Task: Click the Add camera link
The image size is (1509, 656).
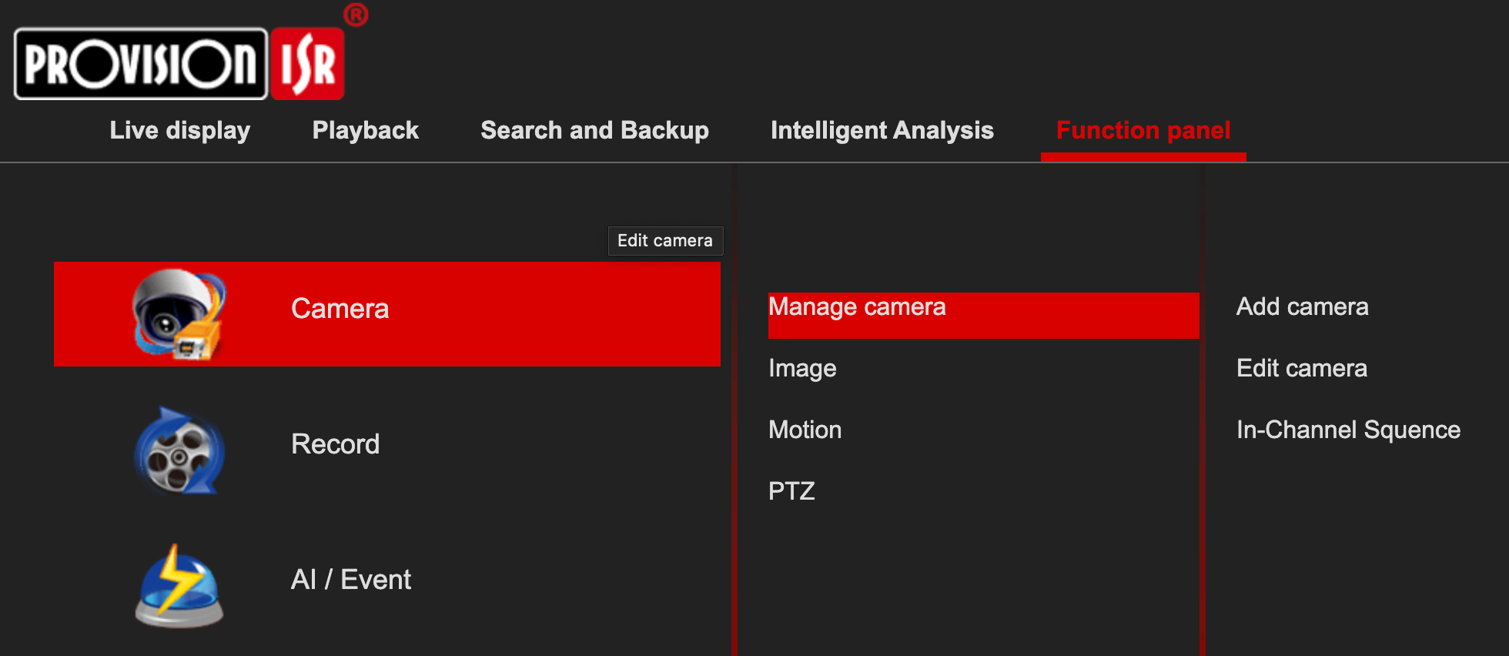Action: [1302, 307]
